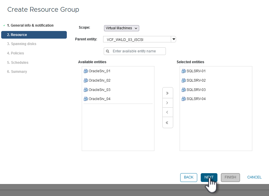Viewport: 269px width, 196px height.
Task: Click the move all right double-chevron button
Action: point(167,93)
